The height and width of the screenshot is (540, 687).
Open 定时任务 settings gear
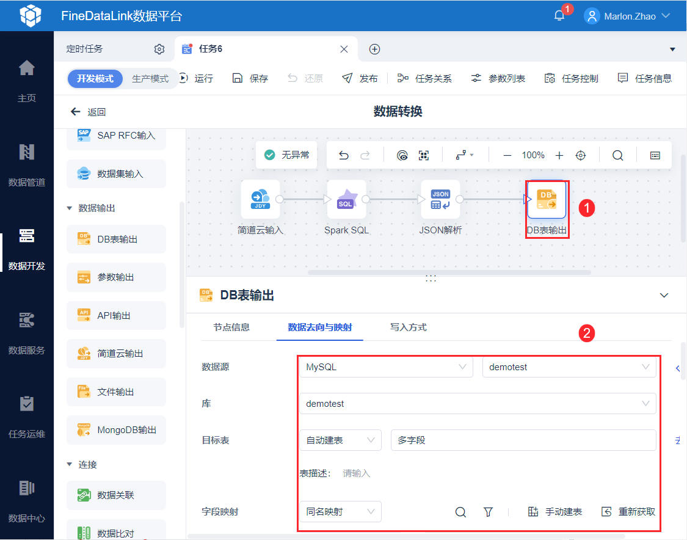pyautogui.click(x=159, y=49)
